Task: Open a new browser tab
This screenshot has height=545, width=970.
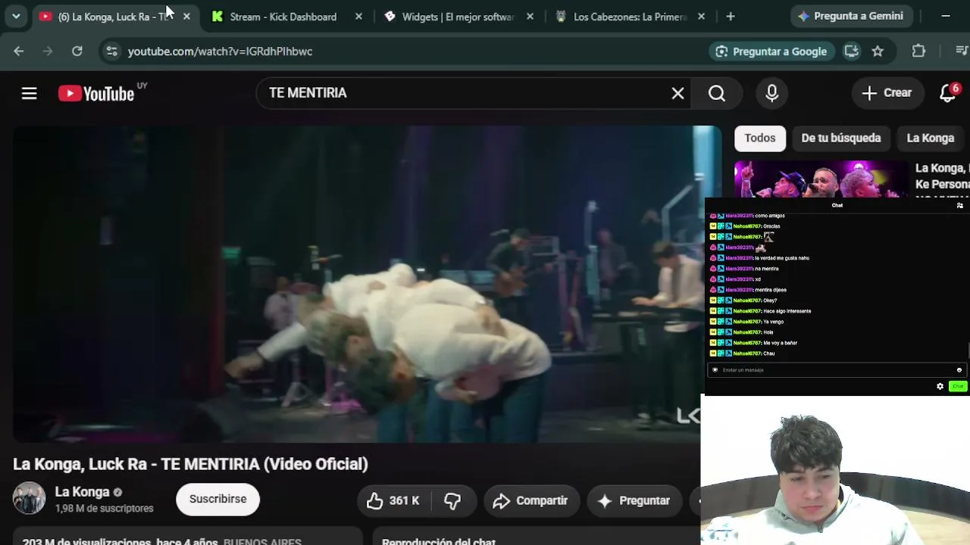Action: pyautogui.click(x=731, y=17)
